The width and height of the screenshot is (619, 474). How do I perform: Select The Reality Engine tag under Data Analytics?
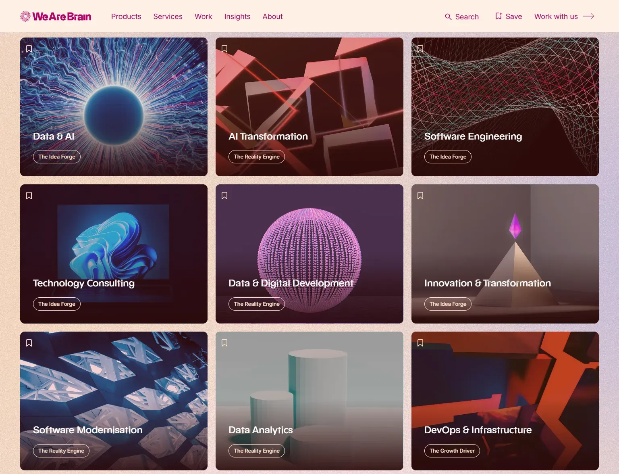tap(257, 451)
